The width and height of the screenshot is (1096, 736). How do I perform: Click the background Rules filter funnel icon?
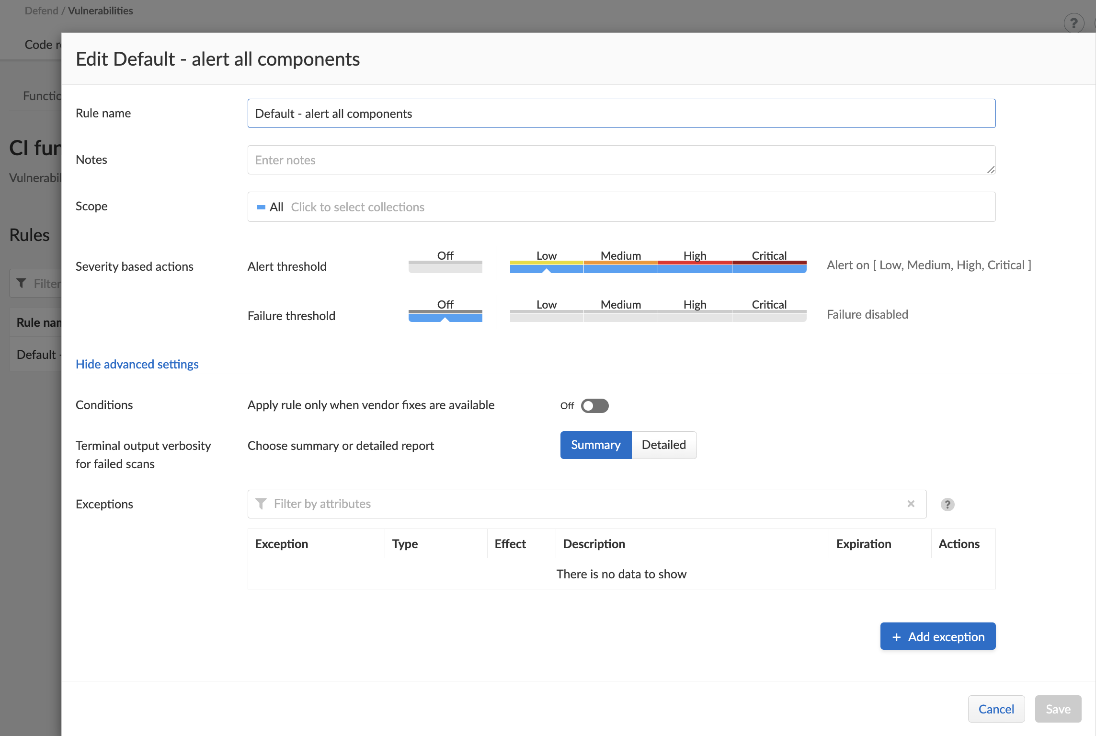click(21, 283)
